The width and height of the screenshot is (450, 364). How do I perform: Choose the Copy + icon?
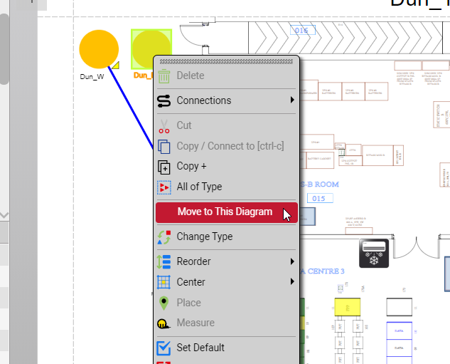(x=164, y=167)
